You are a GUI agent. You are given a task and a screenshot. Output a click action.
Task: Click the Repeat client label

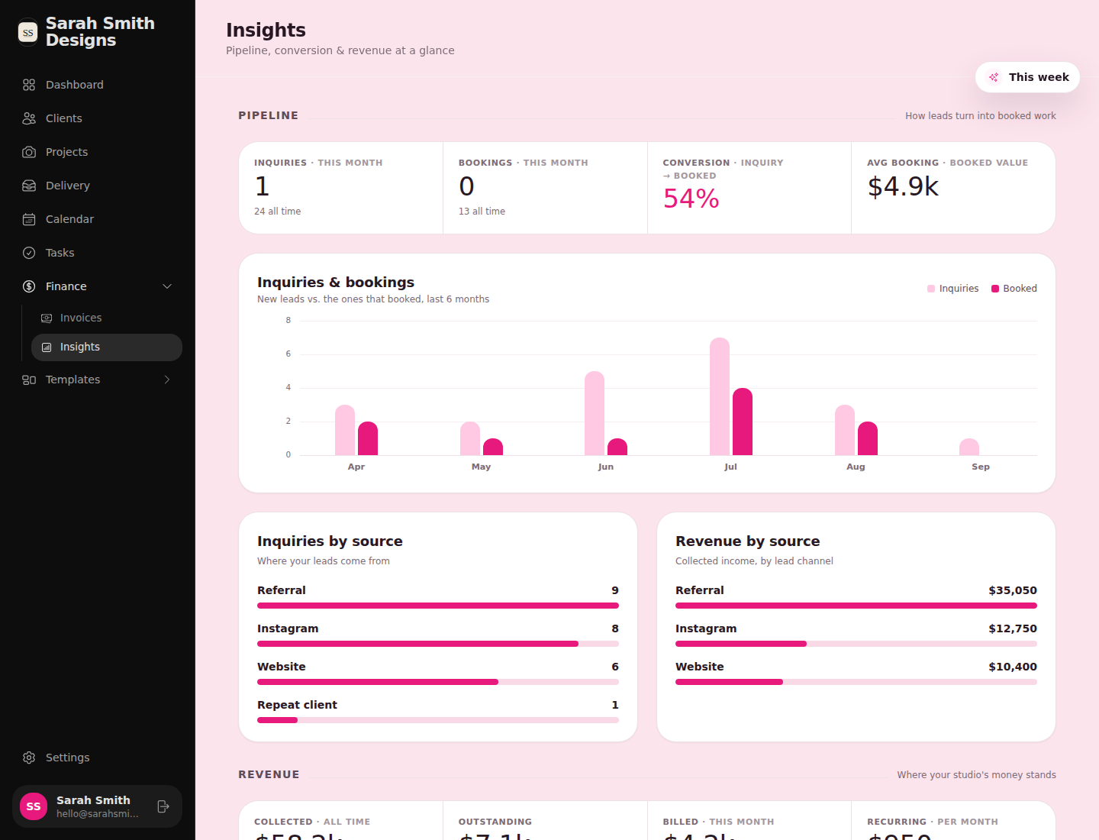(297, 705)
